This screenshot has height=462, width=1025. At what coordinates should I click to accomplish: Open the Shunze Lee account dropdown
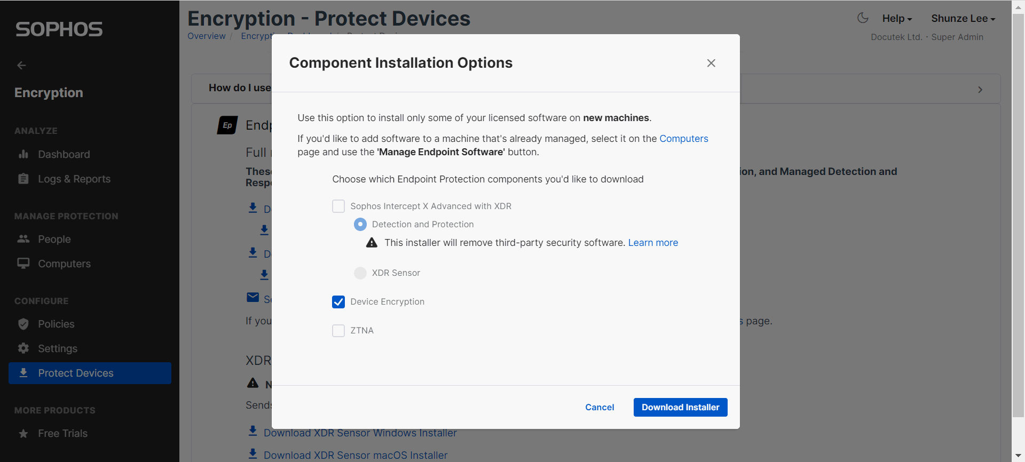963,19
